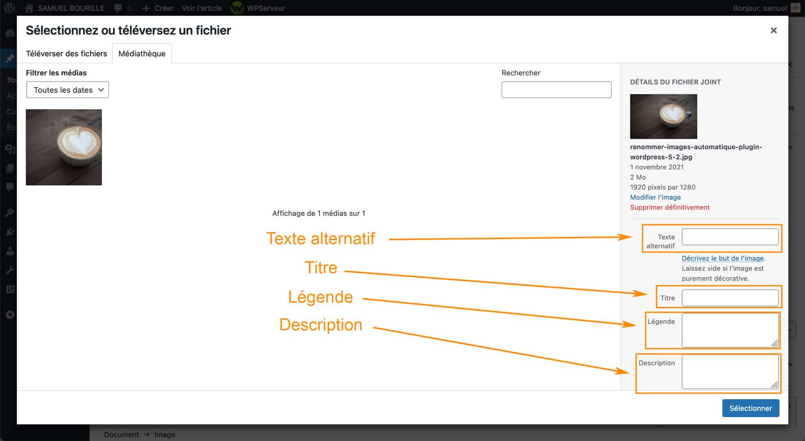Click the home icon beside SAMUEL BOURILLE
The image size is (805, 441).
pyautogui.click(x=29, y=8)
